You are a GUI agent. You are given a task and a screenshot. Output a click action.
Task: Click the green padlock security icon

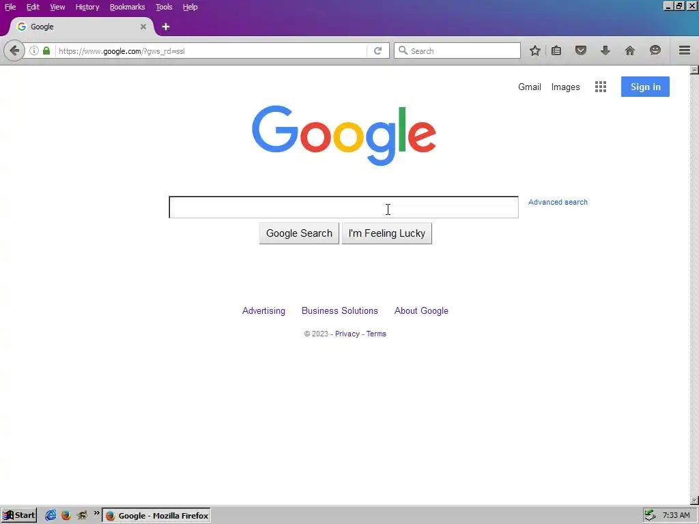[46, 50]
